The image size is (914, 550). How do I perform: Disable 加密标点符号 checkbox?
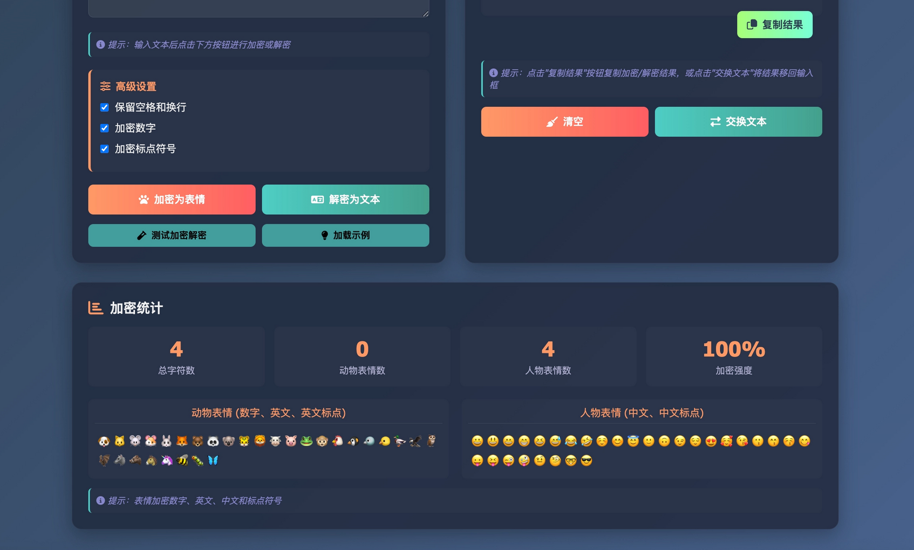105,149
